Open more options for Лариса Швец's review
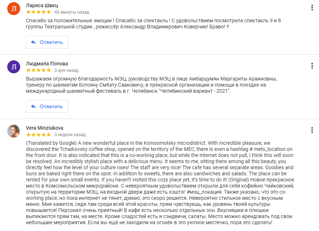This screenshot has height=231, width=319. click(x=312, y=8)
